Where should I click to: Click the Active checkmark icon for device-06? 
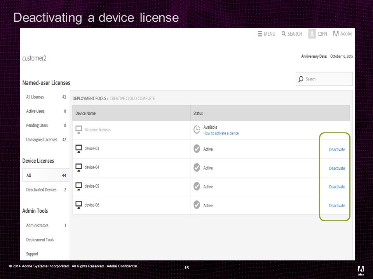coord(197,205)
